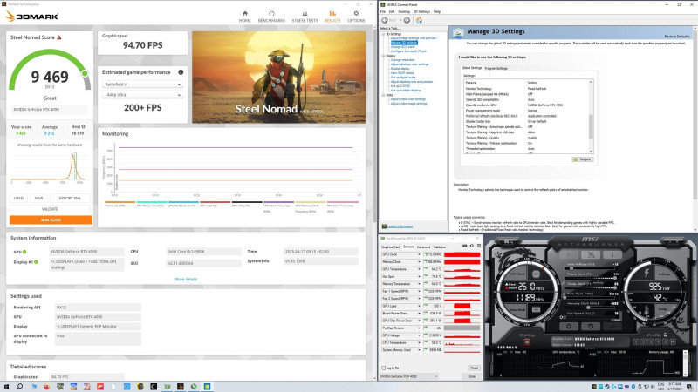Select Afterburner profile slot 1
The height and width of the screenshot is (392, 698).
(636, 341)
